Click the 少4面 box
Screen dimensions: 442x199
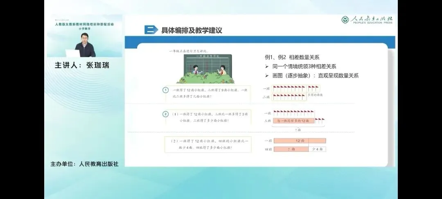[317, 149]
